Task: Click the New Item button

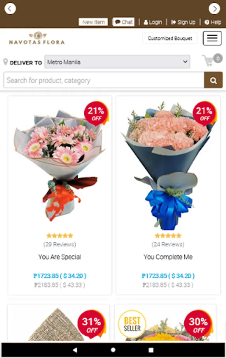Action: point(94,22)
